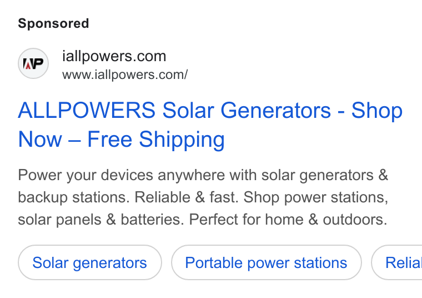Click 'Now – Free Shipping' headline line
This screenshot has height=298, width=422.
(x=121, y=140)
